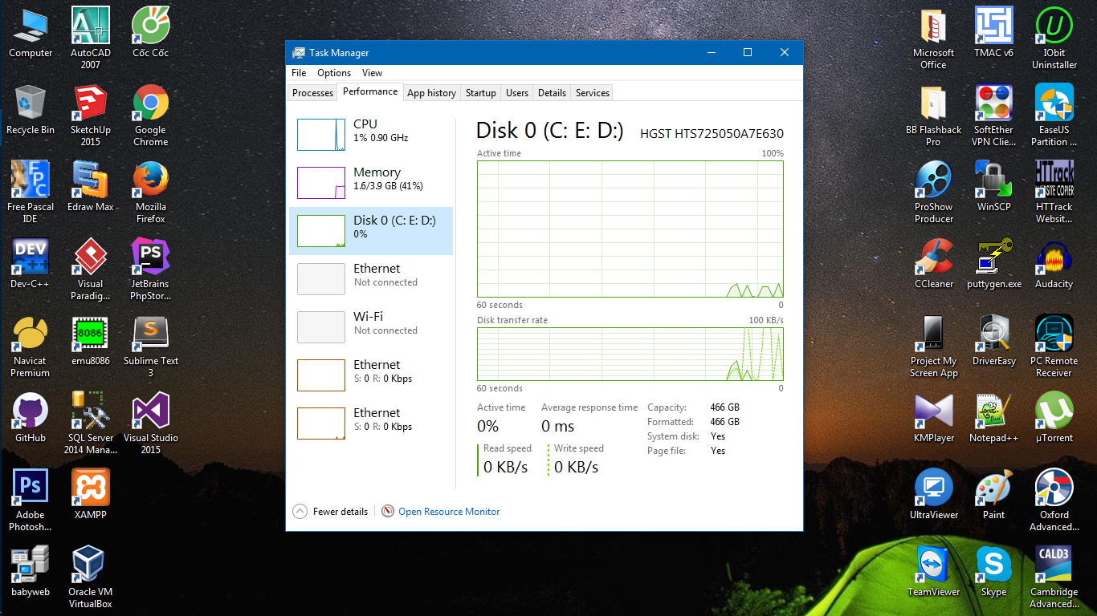Select the Navicat Premium shortcut

click(x=31, y=346)
